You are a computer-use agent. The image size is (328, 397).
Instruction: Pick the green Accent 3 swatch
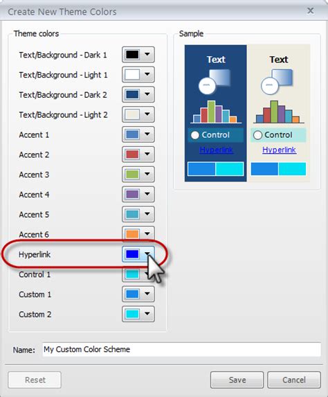click(x=132, y=174)
